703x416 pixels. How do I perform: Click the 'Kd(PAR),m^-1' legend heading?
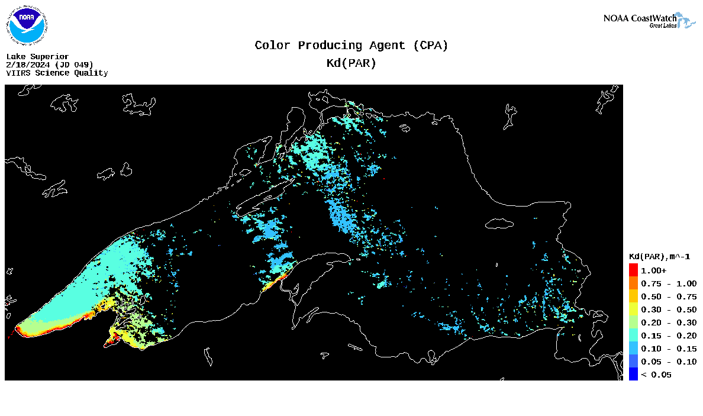(660, 257)
